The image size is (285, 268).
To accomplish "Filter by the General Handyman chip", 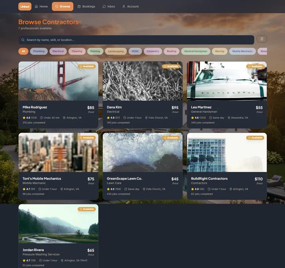I will pos(196,51).
